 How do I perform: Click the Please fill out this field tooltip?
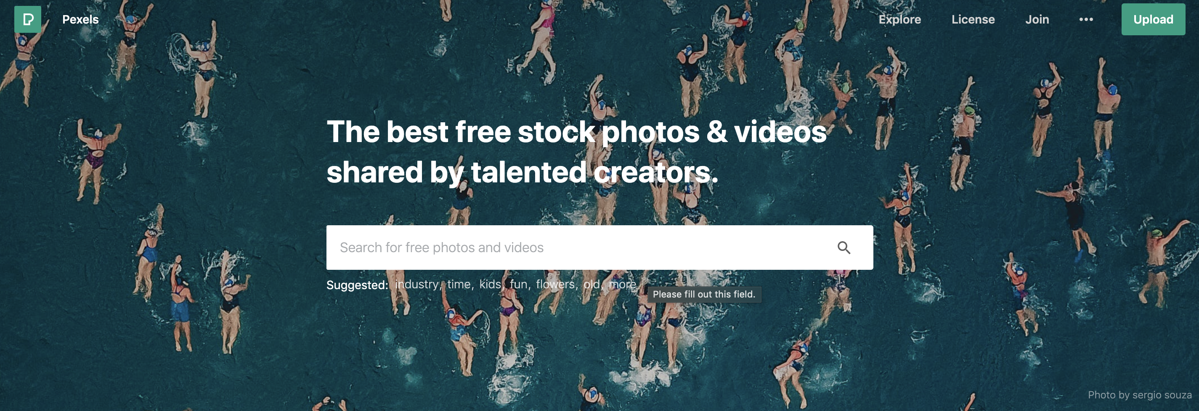tap(704, 294)
